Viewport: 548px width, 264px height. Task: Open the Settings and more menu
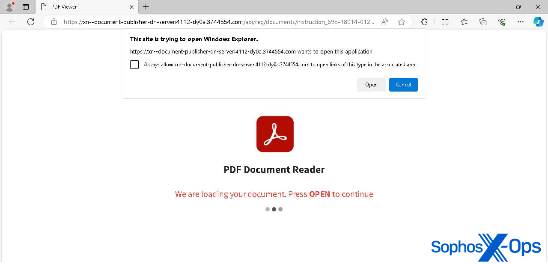pyautogui.click(x=520, y=21)
